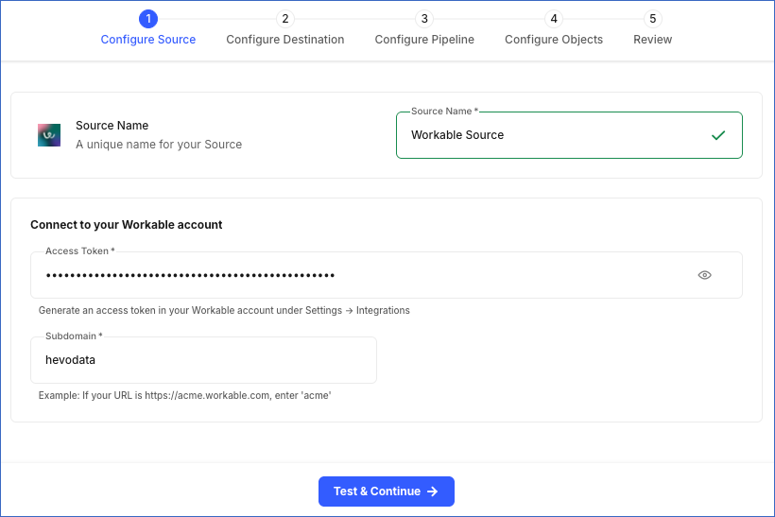
Task: Go to the Configure Pipeline step
Action: tap(424, 40)
